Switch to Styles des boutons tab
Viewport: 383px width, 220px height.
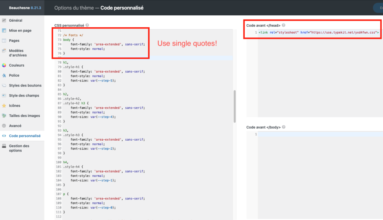point(25,85)
